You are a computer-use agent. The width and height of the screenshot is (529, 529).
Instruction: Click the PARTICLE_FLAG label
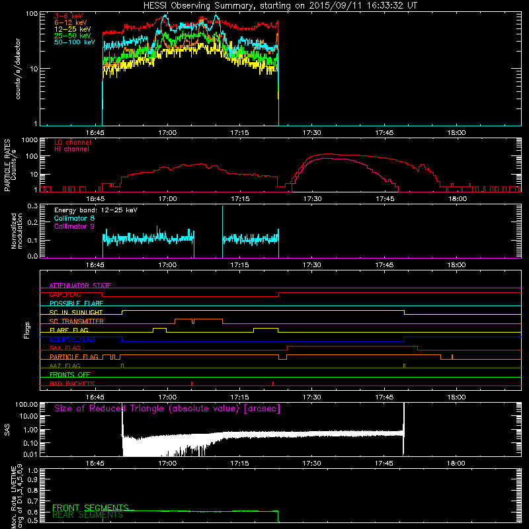pos(74,357)
